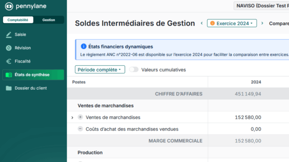
Task: Click the minus icon beside Coûts d'achat
Action: point(80,129)
